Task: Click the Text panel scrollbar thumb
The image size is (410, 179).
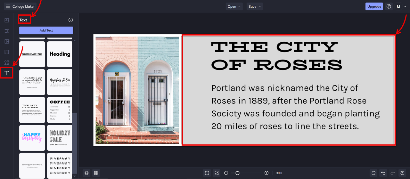Action: click(75, 143)
